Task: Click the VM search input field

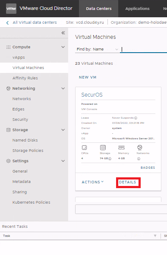Action: pos(144,49)
